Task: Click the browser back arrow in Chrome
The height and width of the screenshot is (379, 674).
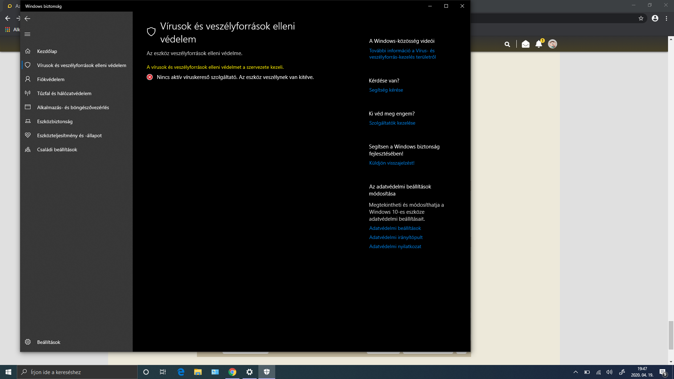Action: (x=8, y=18)
